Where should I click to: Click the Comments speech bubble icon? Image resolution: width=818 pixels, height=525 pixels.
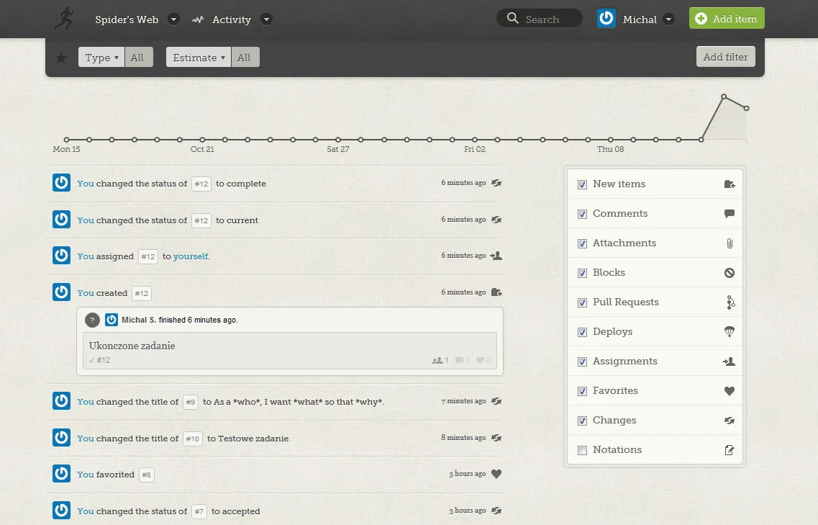(x=730, y=213)
